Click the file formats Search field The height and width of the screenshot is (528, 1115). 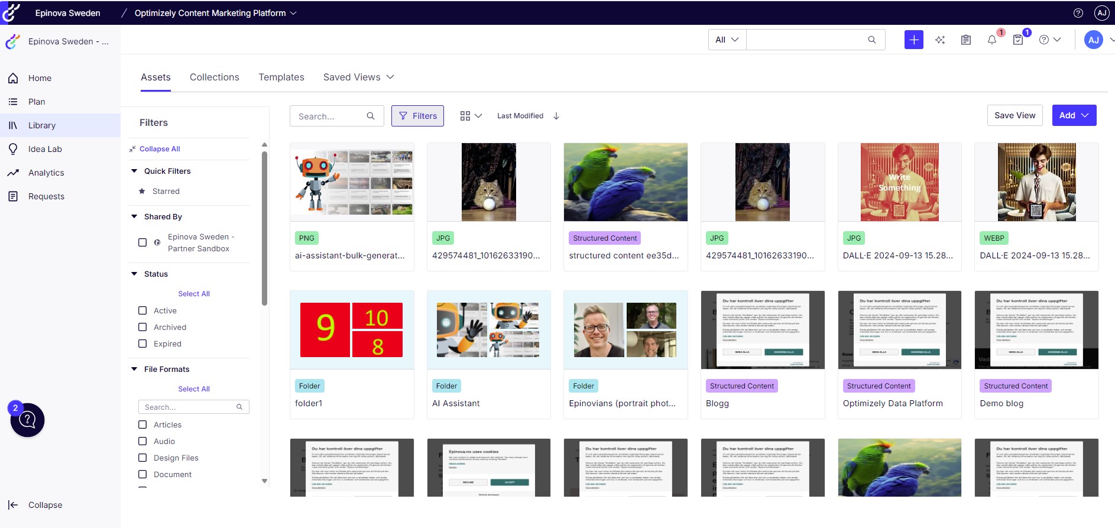[194, 407]
